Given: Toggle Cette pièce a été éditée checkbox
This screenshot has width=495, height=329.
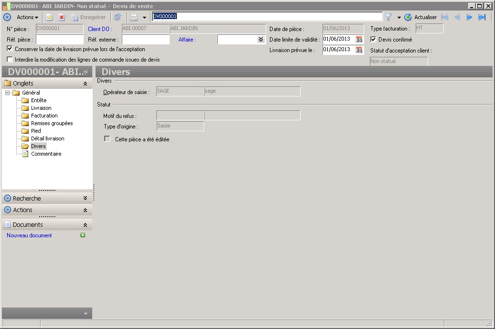Looking at the screenshot, I should tap(108, 139).
